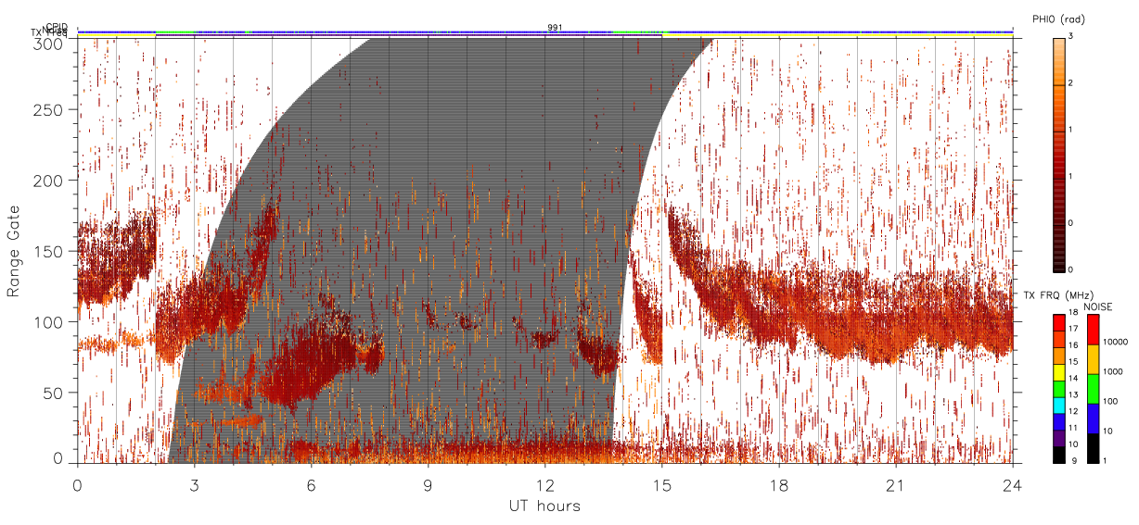Select the 'PHI0 (rad)' colorbar title
Viewport: 1139px width, 525px height.
pos(1058,19)
